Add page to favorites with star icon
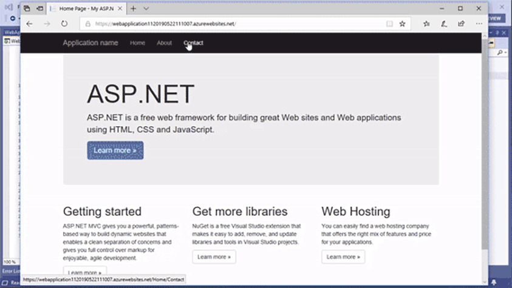This screenshot has width=512, height=288. [402, 24]
